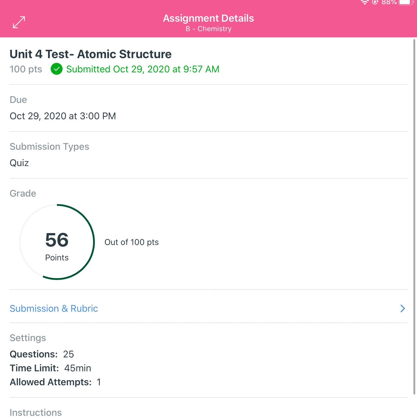Open the Submission & Rubric chevron arrow

pyautogui.click(x=402, y=308)
